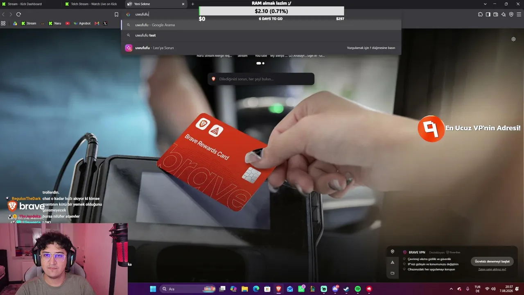Switch to Telch Stream Kick tab
This screenshot has width=524, height=295.
[93, 4]
